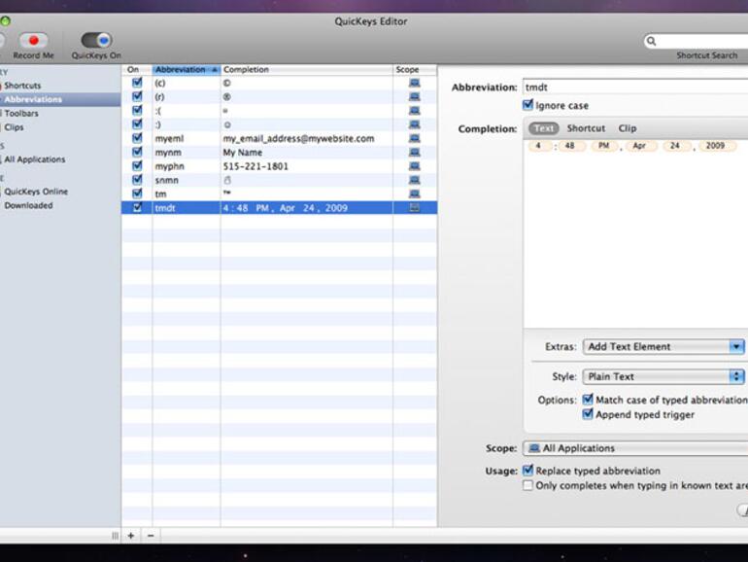Open the Plain Text style dropdown

click(663, 376)
